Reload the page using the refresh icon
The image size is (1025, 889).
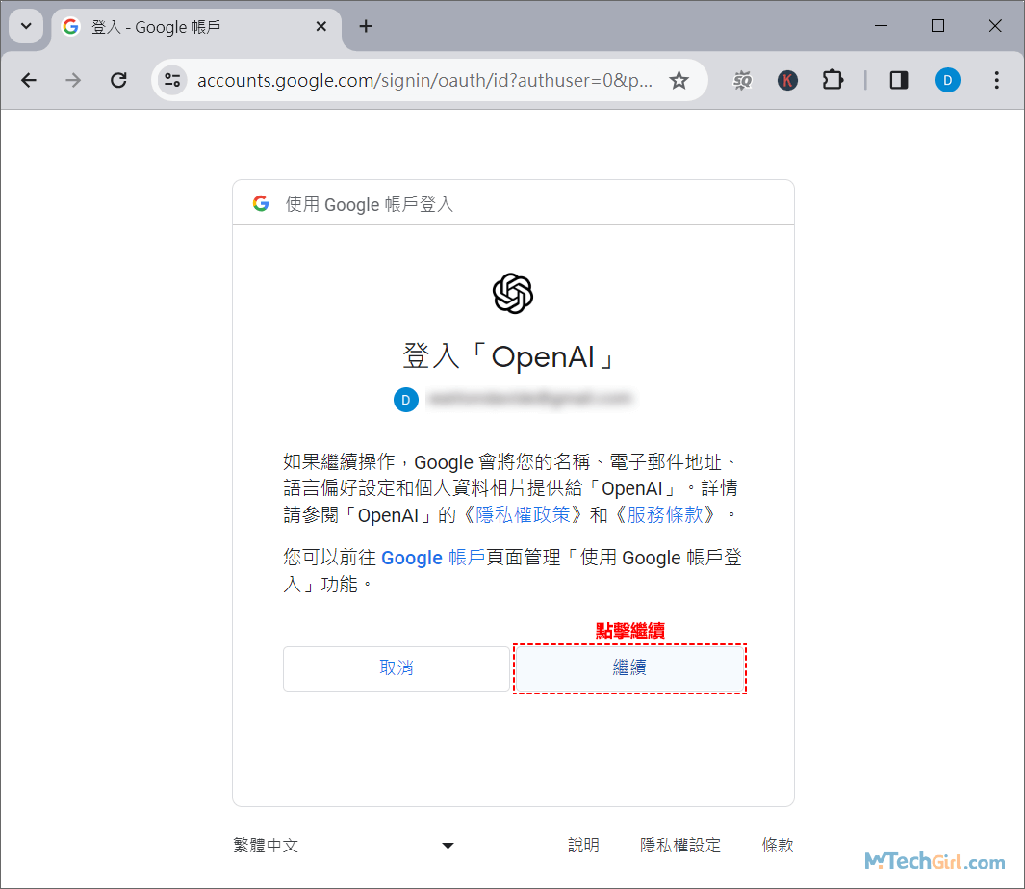coord(118,80)
